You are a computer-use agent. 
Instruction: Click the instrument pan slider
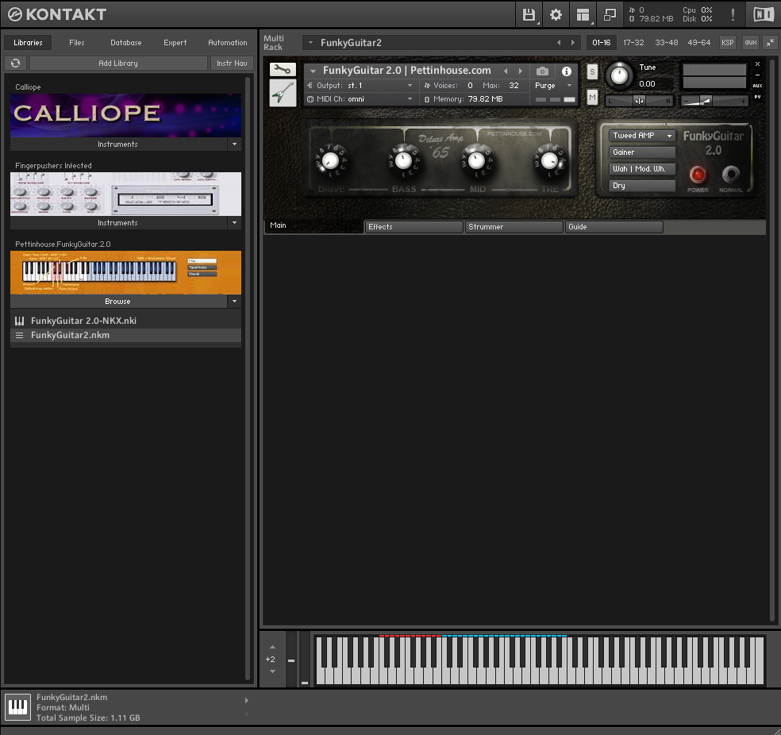click(x=640, y=101)
